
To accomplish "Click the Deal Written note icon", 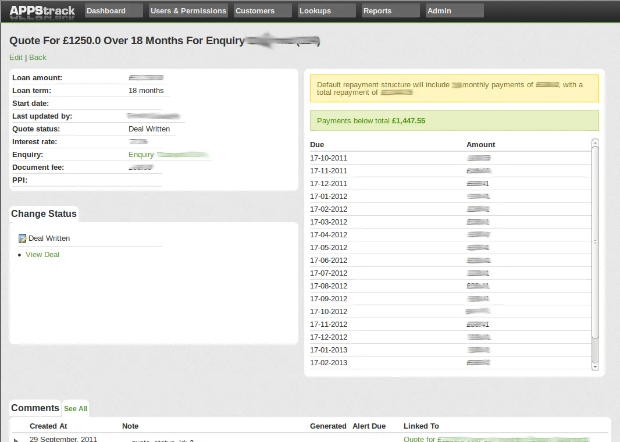I will [x=23, y=238].
